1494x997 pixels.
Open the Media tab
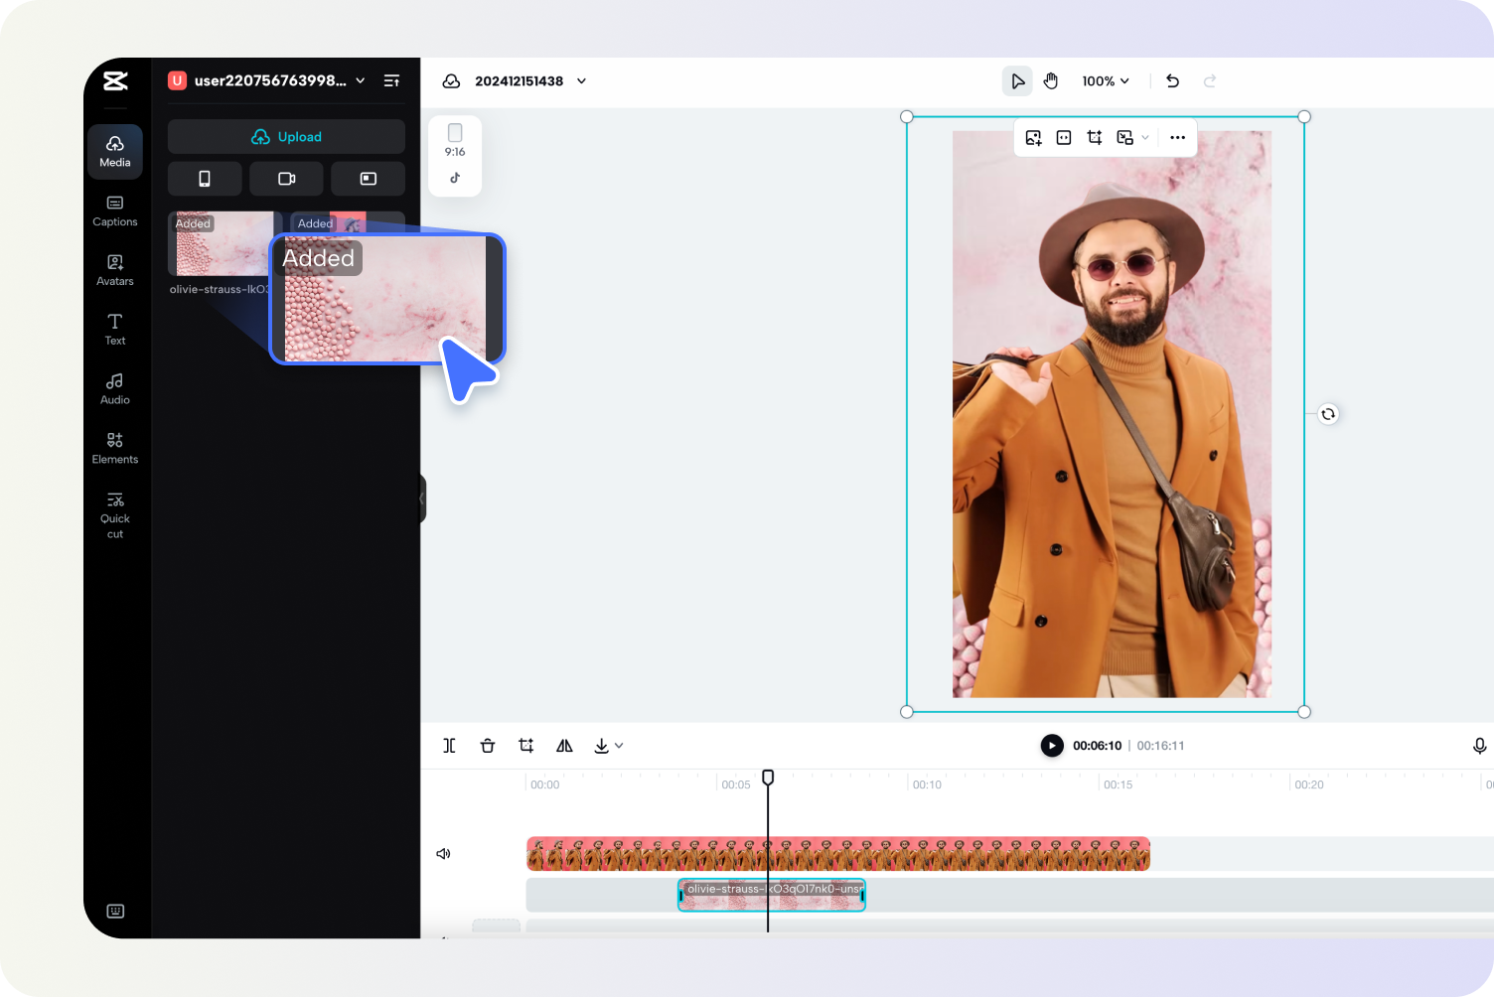tap(115, 151)
